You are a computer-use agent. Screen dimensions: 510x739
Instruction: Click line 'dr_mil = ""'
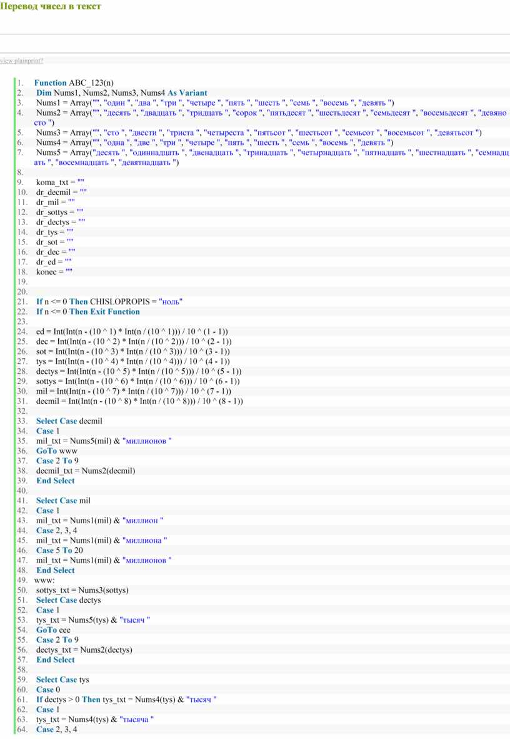pyautogui.click(x=56, y=202)
